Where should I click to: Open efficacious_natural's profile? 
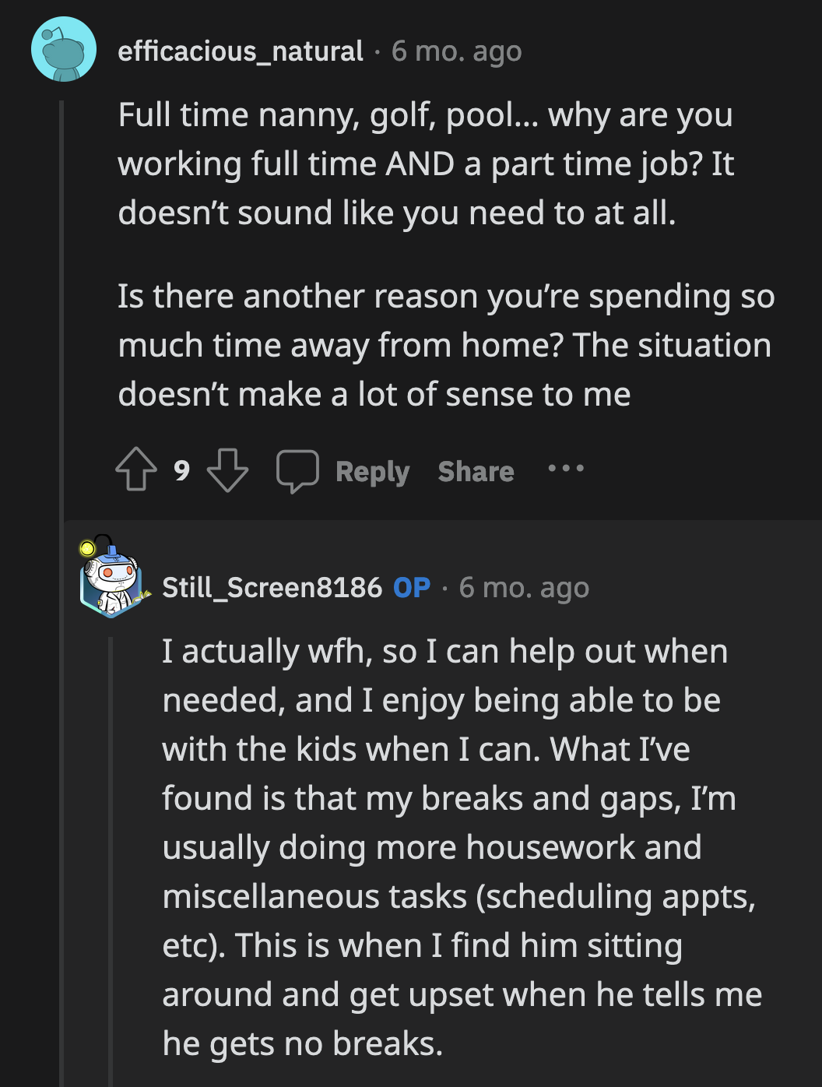coord(239,53)
